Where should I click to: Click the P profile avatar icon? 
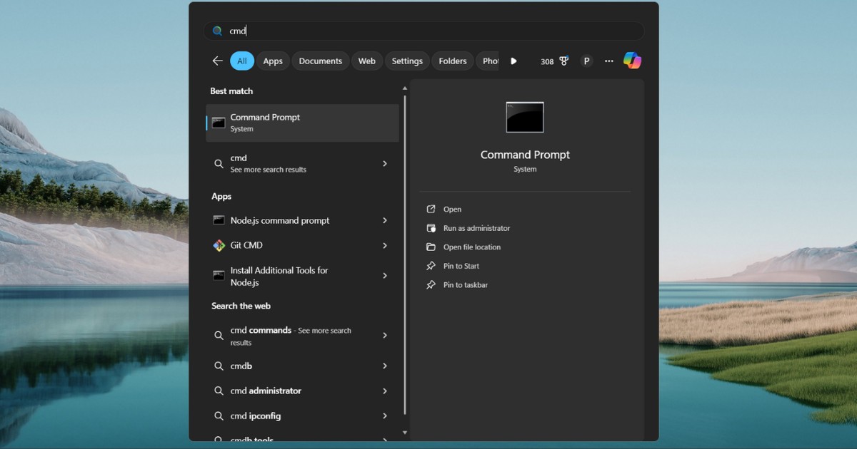(586, 61)
